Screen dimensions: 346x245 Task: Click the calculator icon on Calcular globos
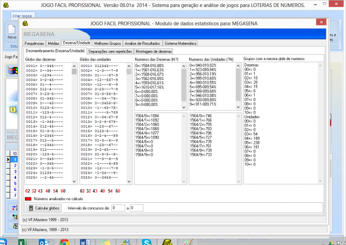[x=31, y=208]
